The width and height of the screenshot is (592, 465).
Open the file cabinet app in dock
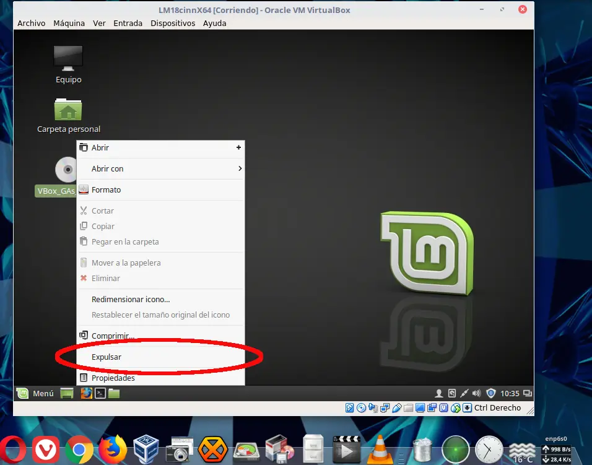(x=313, y=449)
